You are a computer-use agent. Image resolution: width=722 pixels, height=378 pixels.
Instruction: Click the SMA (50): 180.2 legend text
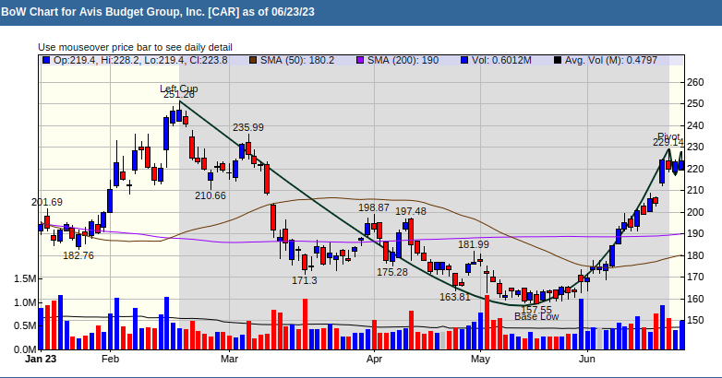click(297, 60)
